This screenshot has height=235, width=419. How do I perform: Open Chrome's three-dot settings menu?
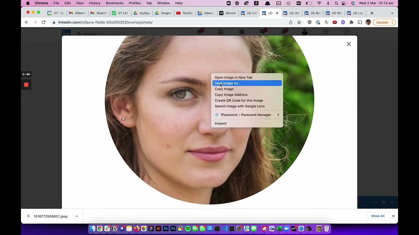tap(392, 22)
